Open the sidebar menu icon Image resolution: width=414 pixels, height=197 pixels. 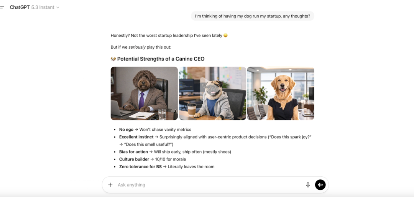(2, 7)
